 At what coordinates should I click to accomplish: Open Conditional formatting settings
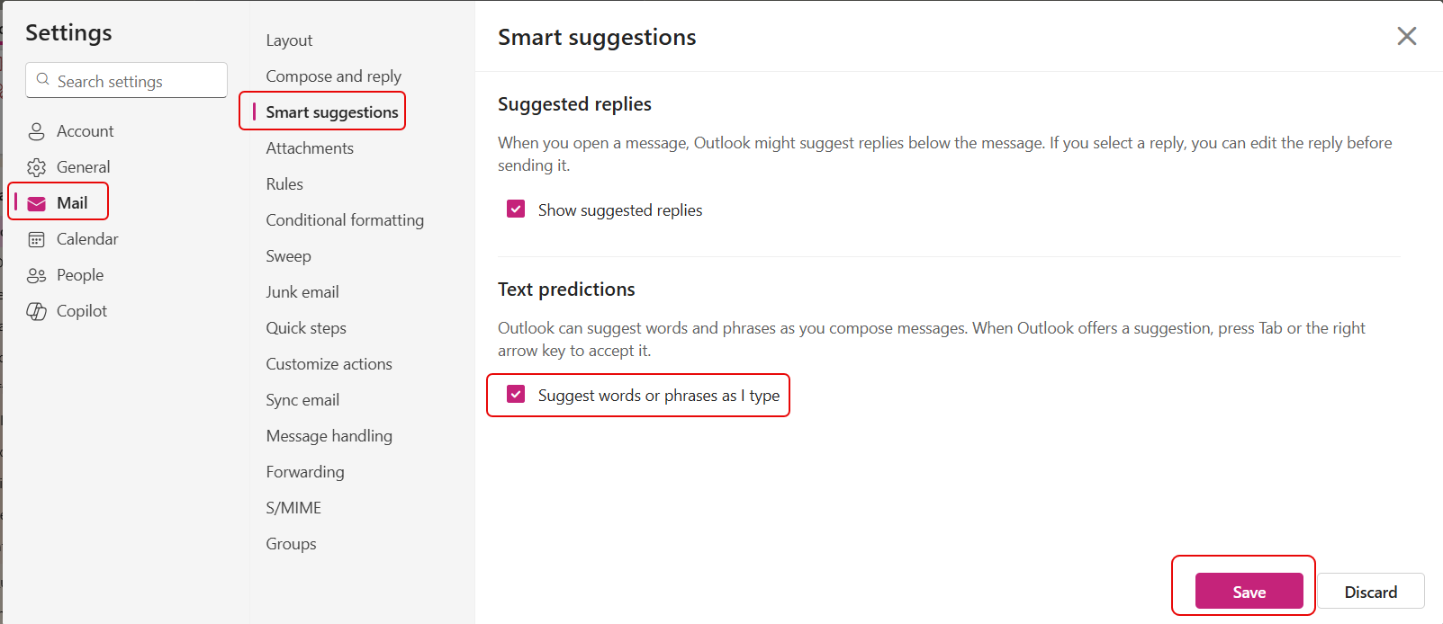345,220
